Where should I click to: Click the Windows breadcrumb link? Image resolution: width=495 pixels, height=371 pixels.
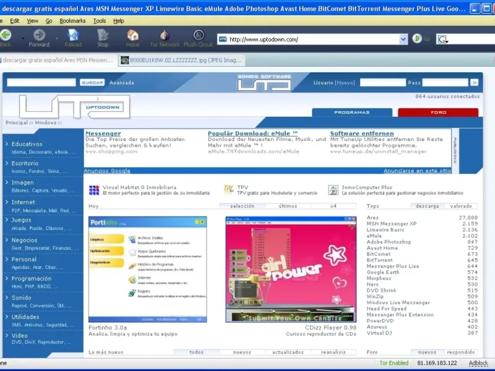tap(45, 122)
